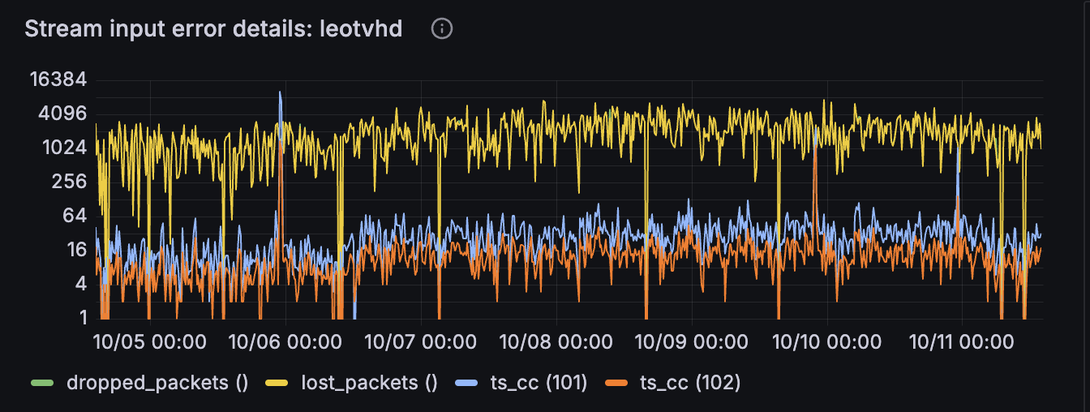Click the 1024 y-axis value label

(x=62, y=148)
